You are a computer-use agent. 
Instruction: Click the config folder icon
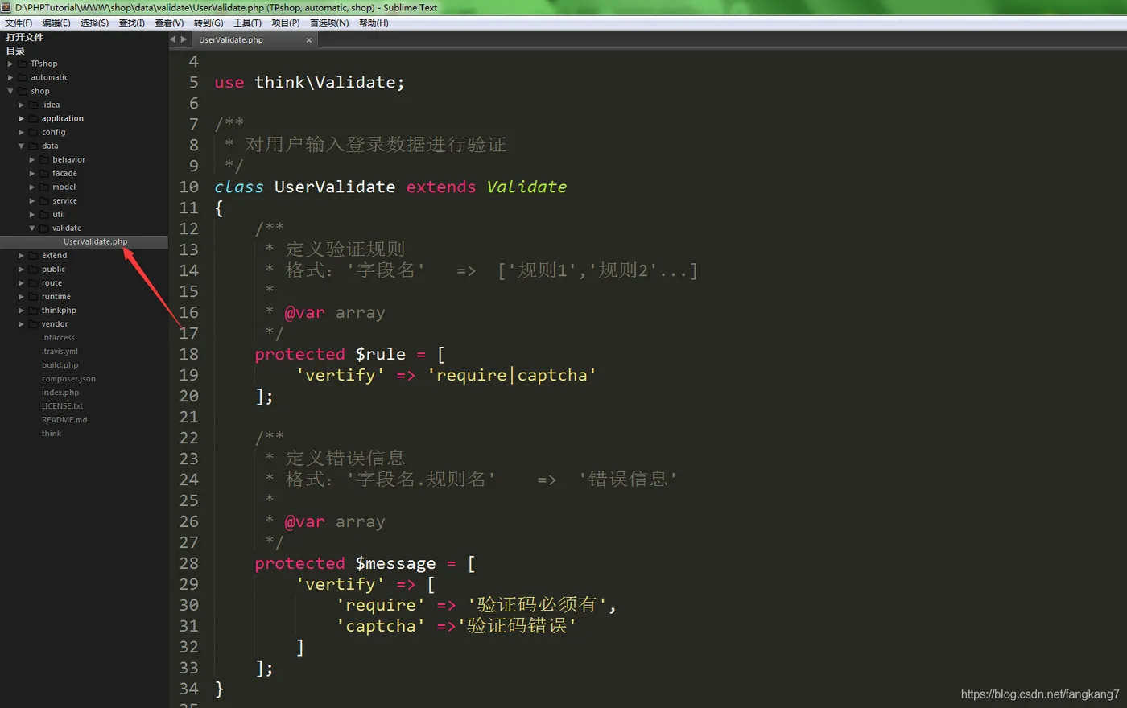pyautogui.click(x=34, y=132)
